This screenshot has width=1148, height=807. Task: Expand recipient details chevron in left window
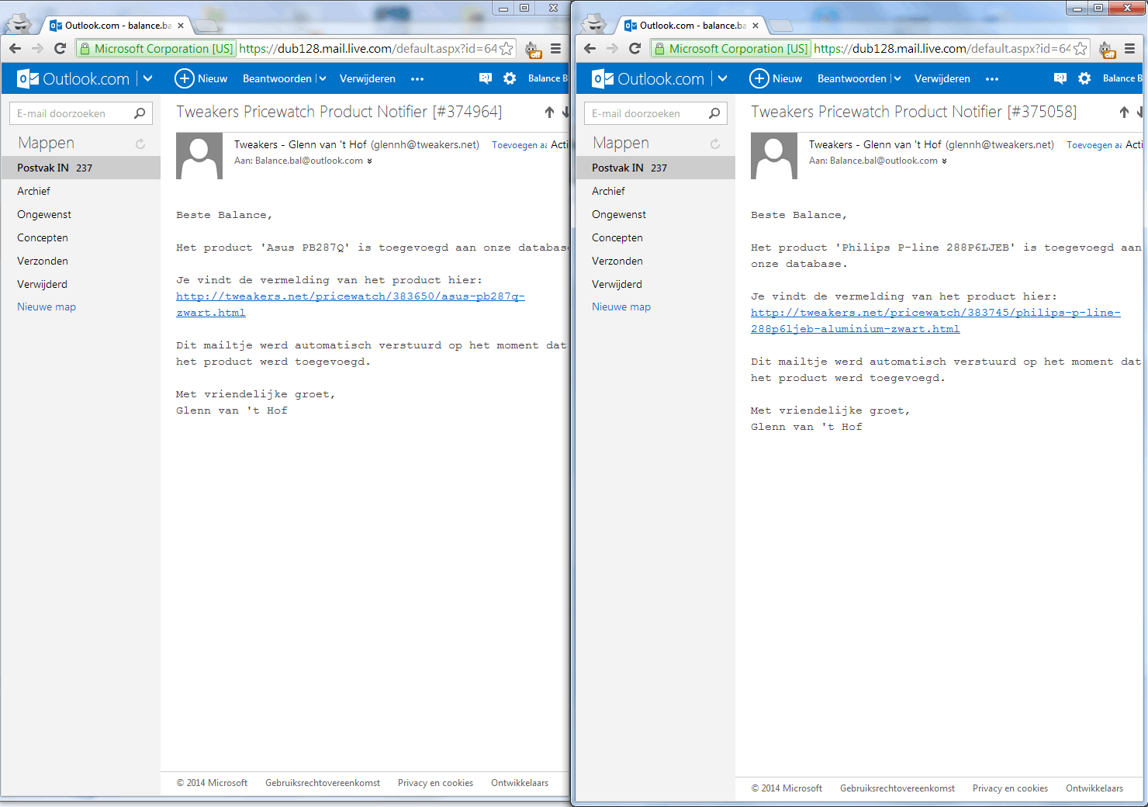click(x=369, y=161)
